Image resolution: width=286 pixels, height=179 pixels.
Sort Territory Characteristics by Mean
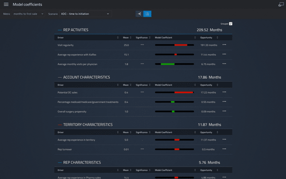[x=131, y=132]
